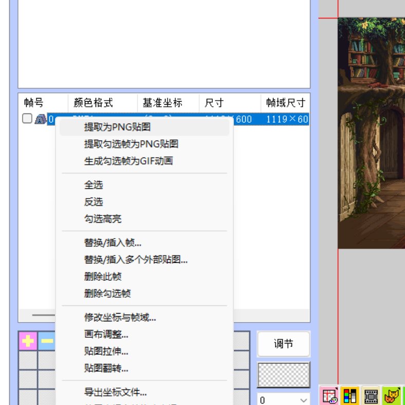This screenshot has height=405, width=405.
Task: Click the orange cat icon
Action: pyautogui.click(x=391, y=396)
